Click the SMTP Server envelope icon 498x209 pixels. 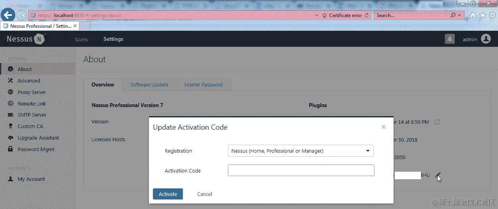click(11, 115)
